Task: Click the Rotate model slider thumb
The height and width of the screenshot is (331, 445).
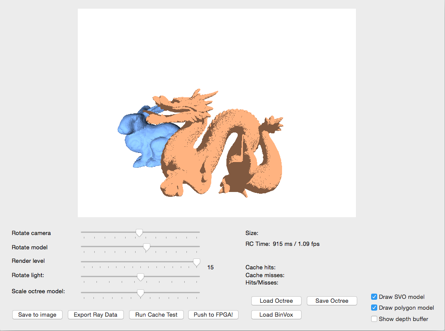Action: (146, 247)
